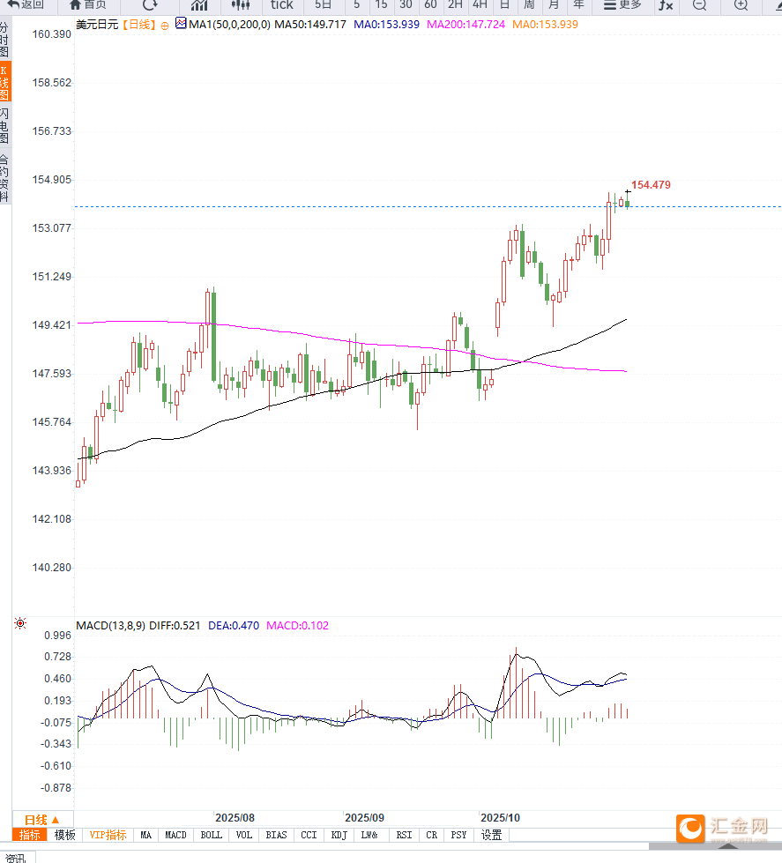Screen dimensions: 782x863
Task: Refresh the chart with the reload icon
Action: coord(150,5)
